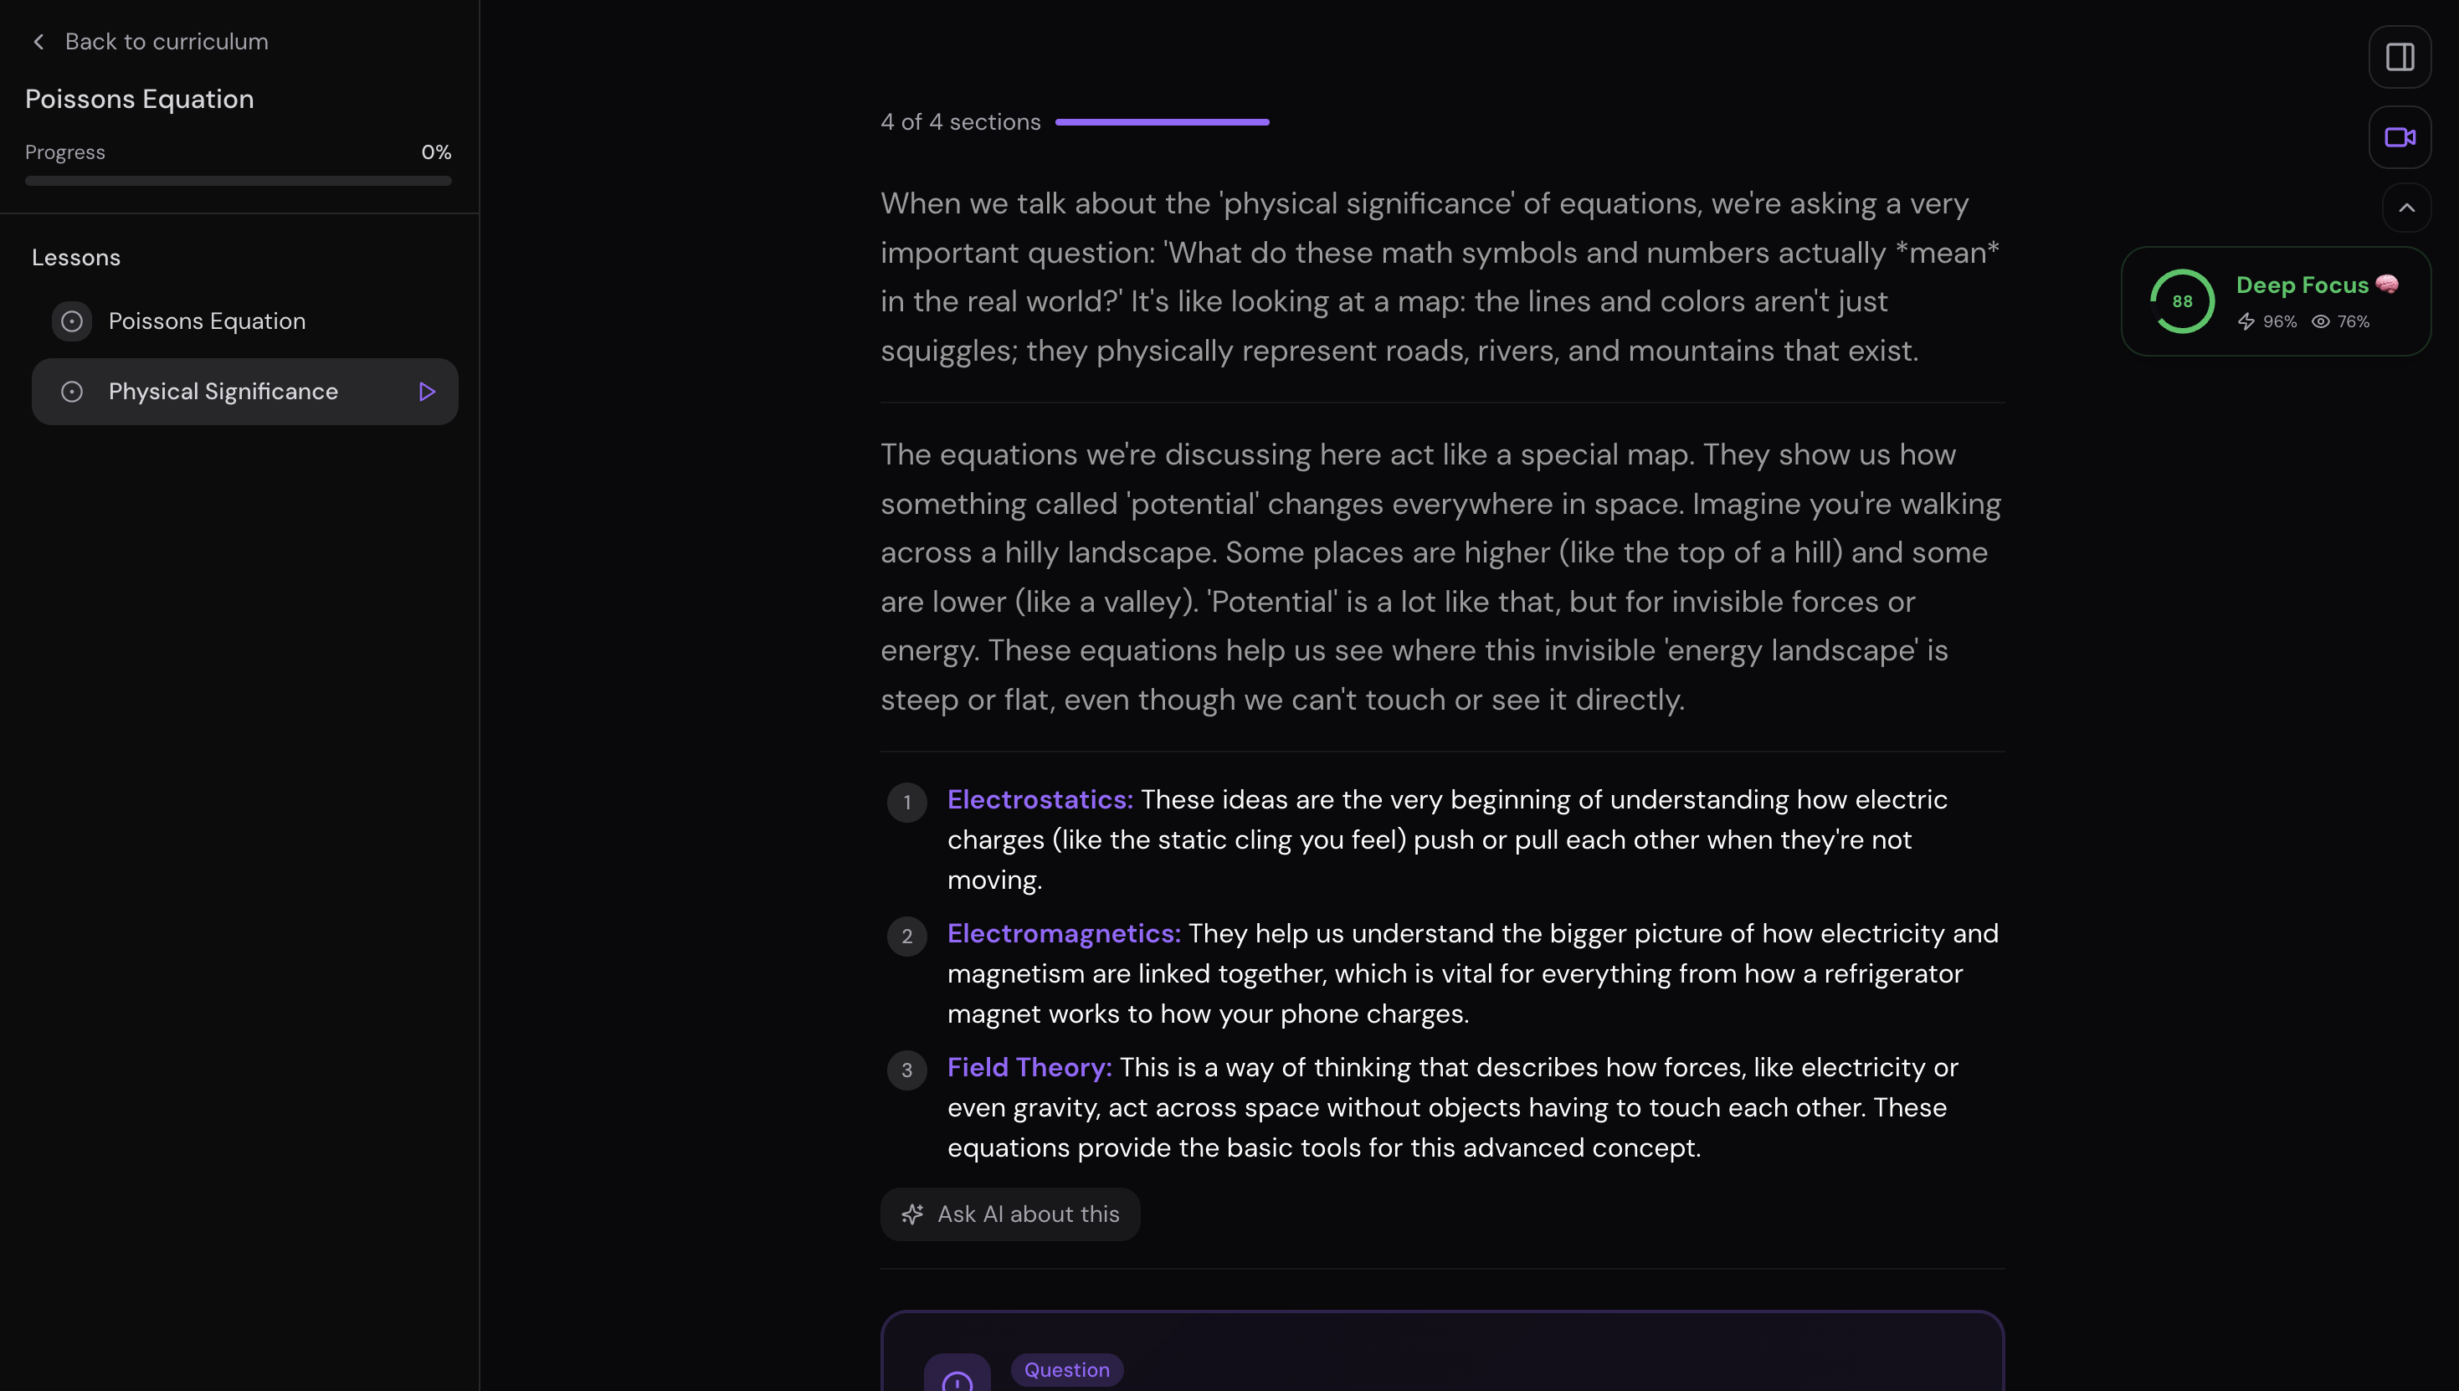
Task: Click the Ask AI about this button
Action: click(1009, 1214)
